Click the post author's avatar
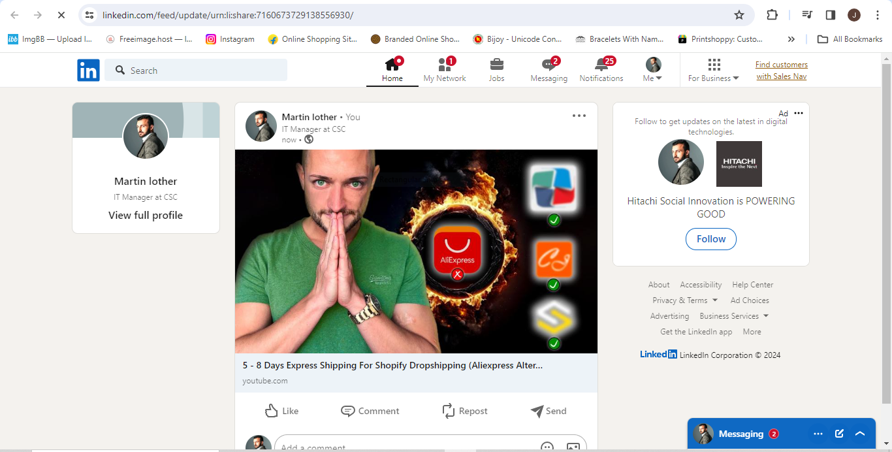Screen dimensions: 892x452 point(261,126)
